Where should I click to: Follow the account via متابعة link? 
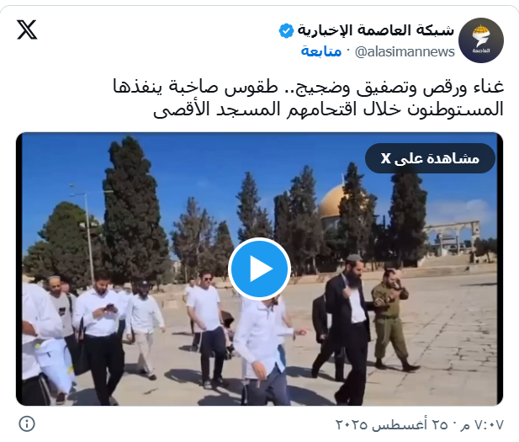(321, 51)
